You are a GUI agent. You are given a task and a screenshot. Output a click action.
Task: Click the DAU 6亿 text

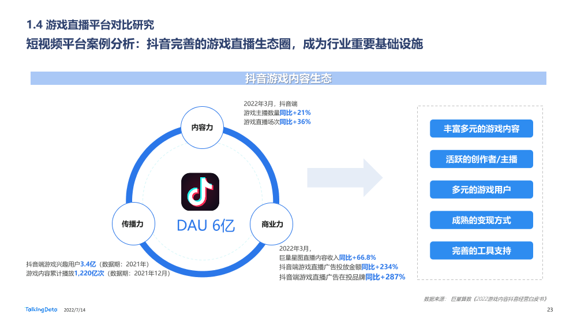[206, 225]
